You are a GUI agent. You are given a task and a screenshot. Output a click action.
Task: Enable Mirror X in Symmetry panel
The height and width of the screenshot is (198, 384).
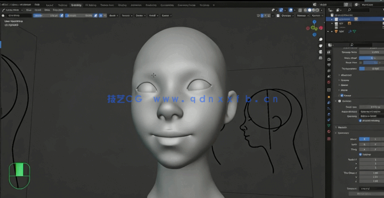point(364,139)
